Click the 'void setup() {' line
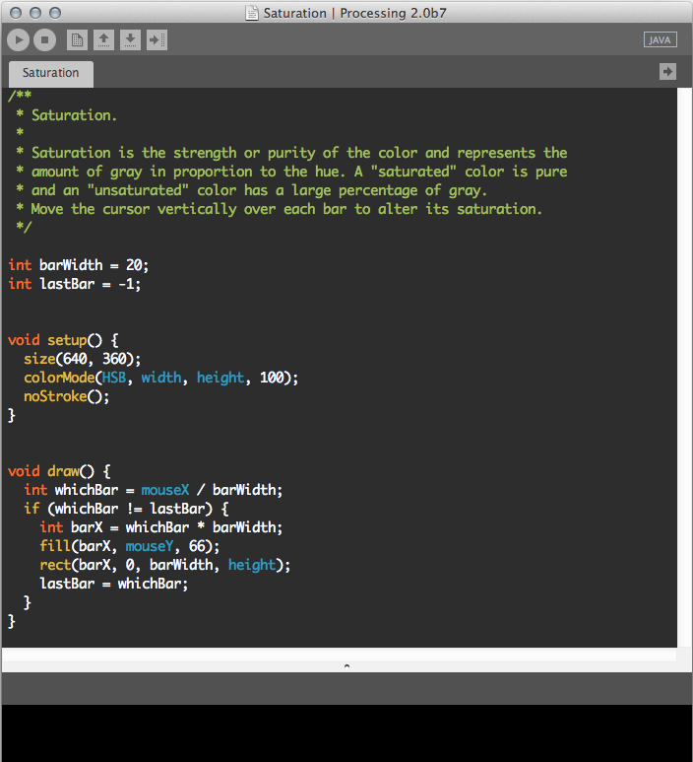Image resolution: width=693 pixels, height=762 pixels. (63, 340)
